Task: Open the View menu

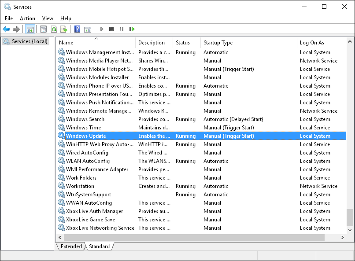Action: point(48,18)
